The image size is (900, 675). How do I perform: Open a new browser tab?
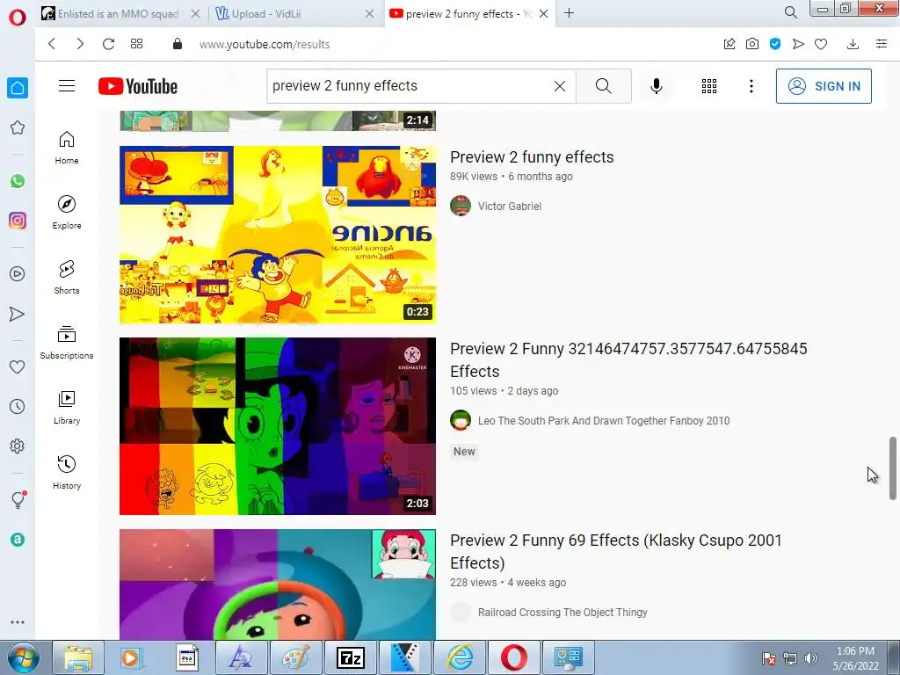tap(569, 12)
